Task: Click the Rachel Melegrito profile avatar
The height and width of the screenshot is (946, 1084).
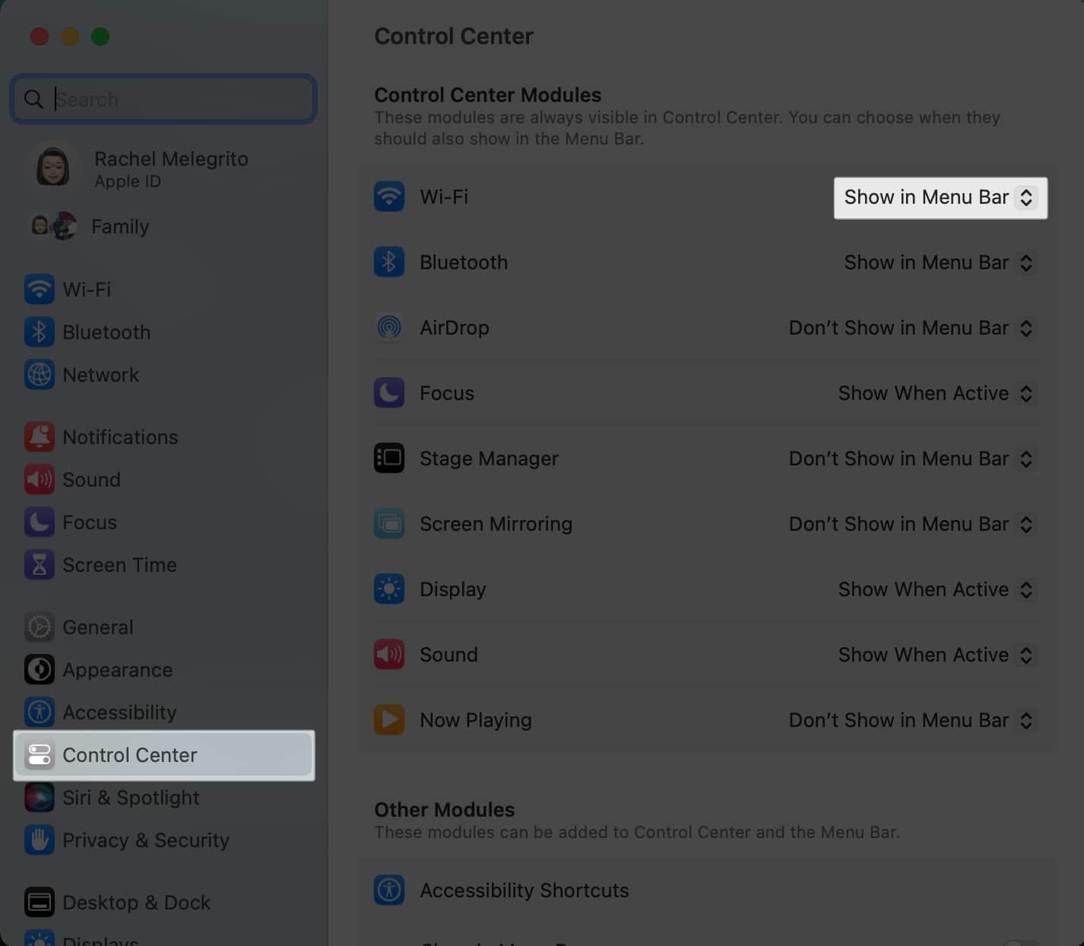Action: tap(53, 167)
